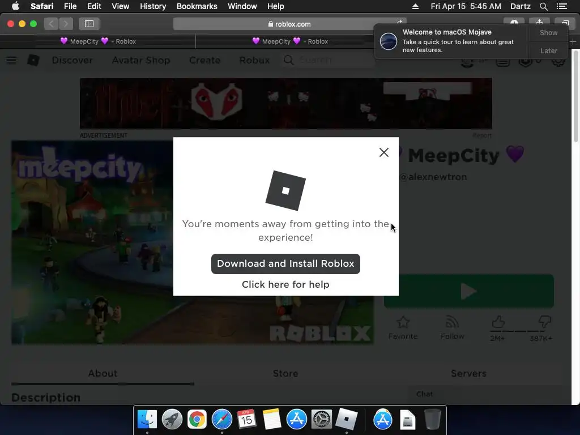
Task: Open Roblox app icon in dock
Action: tap(346, 420)
